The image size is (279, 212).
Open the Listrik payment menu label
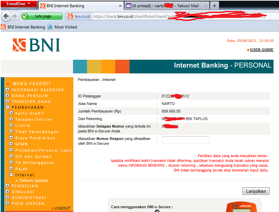coord(23,126)
